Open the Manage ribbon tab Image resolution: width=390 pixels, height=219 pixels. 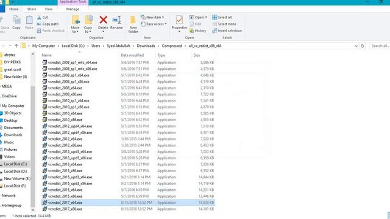(73, 9)
